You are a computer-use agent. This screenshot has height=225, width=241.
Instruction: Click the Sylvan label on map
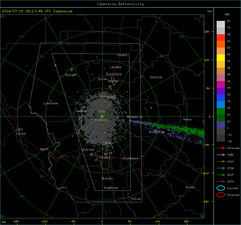(x=102, y=79)
